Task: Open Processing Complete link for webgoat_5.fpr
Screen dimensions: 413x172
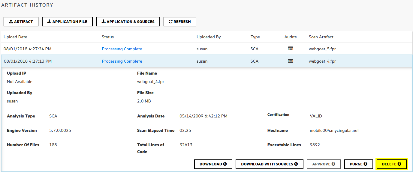Action: (x=122, y=49)
